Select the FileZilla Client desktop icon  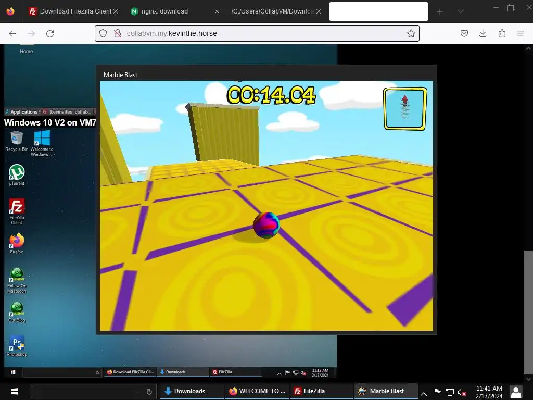point(17,211)
